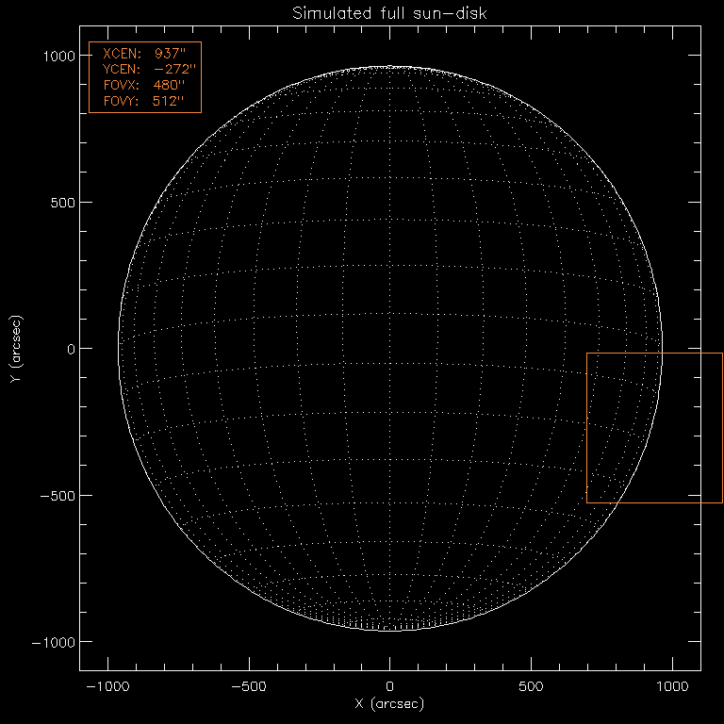The width and height of the screenshot is (724, 724).
Task: Click the center of the solar disk grid
Action: pyautogui.click(x=390, y=349)
